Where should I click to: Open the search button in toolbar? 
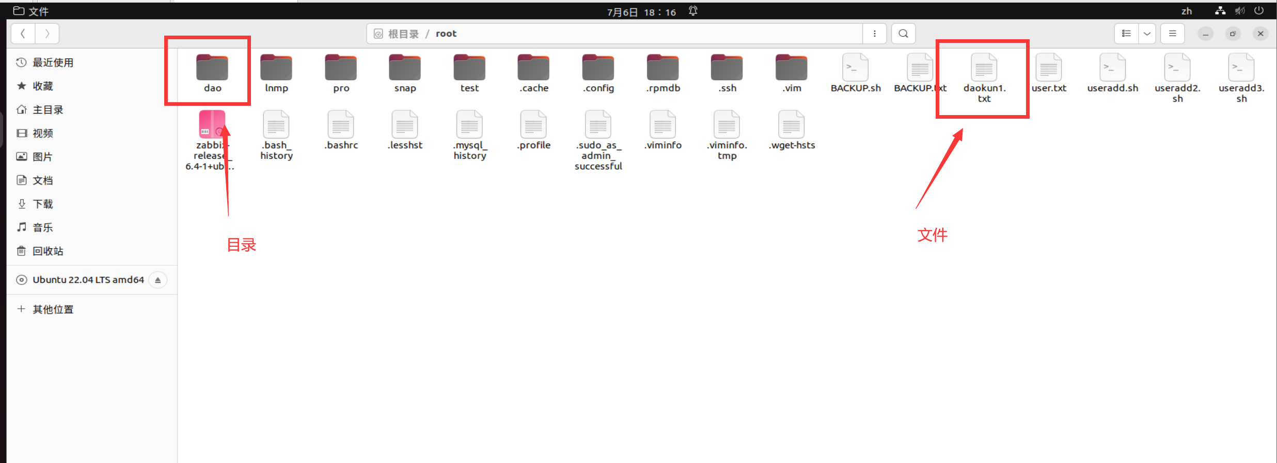click(903, 34)
